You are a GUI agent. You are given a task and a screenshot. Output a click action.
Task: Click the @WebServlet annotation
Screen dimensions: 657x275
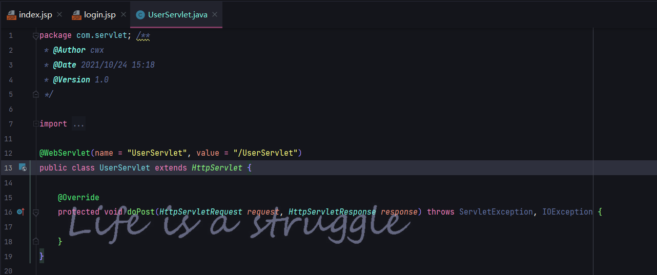[65, 153]
